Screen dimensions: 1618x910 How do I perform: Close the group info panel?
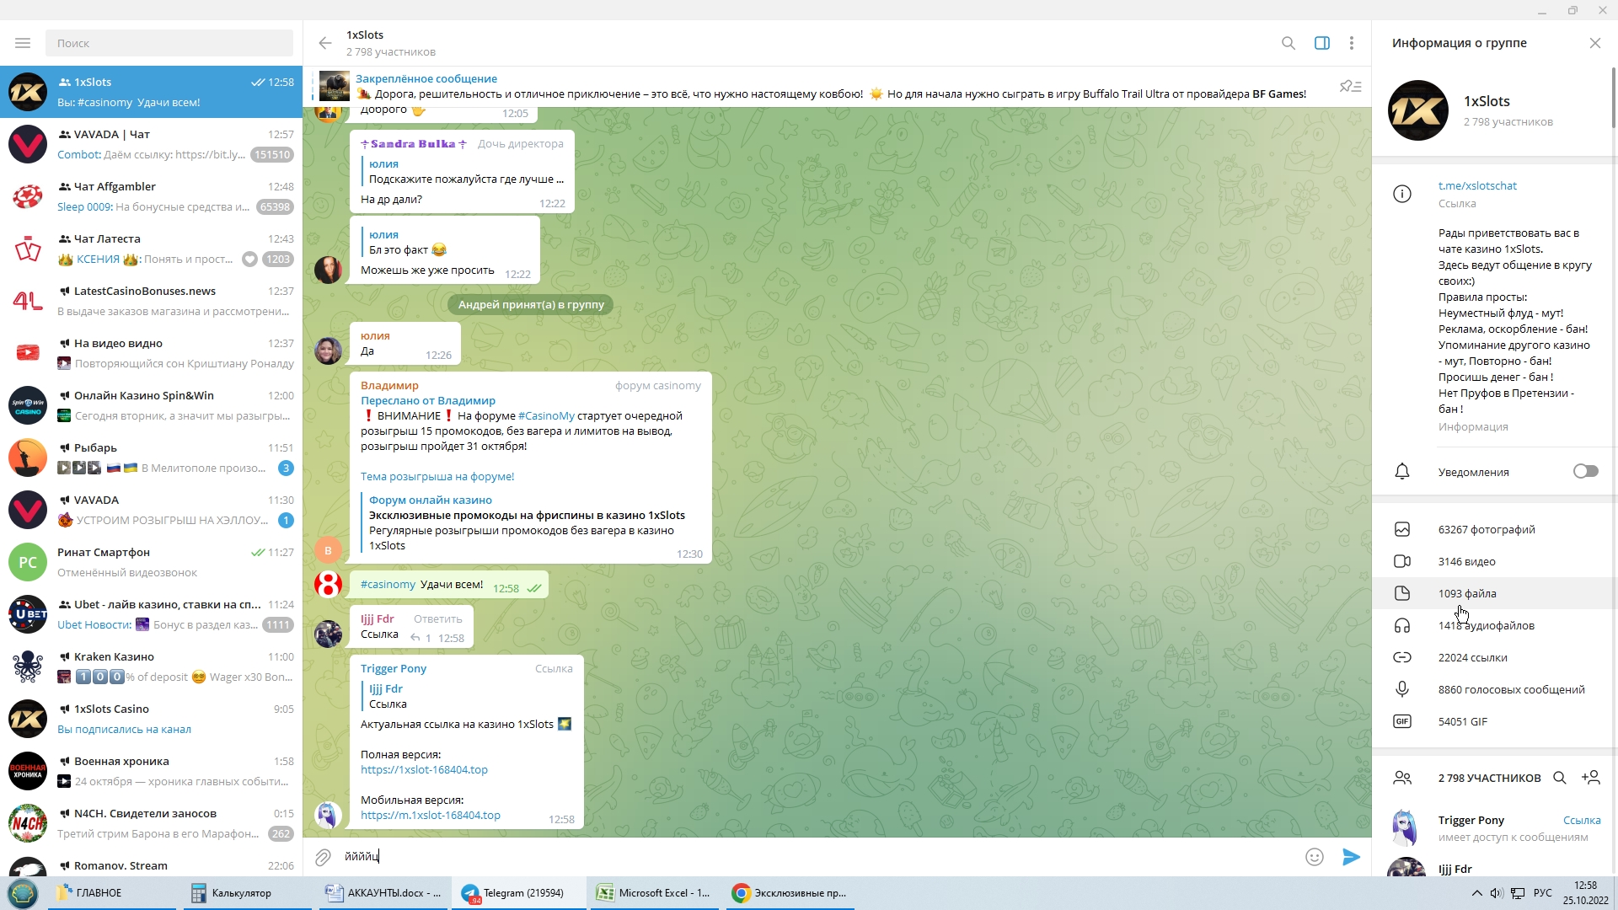[1594, 43]
